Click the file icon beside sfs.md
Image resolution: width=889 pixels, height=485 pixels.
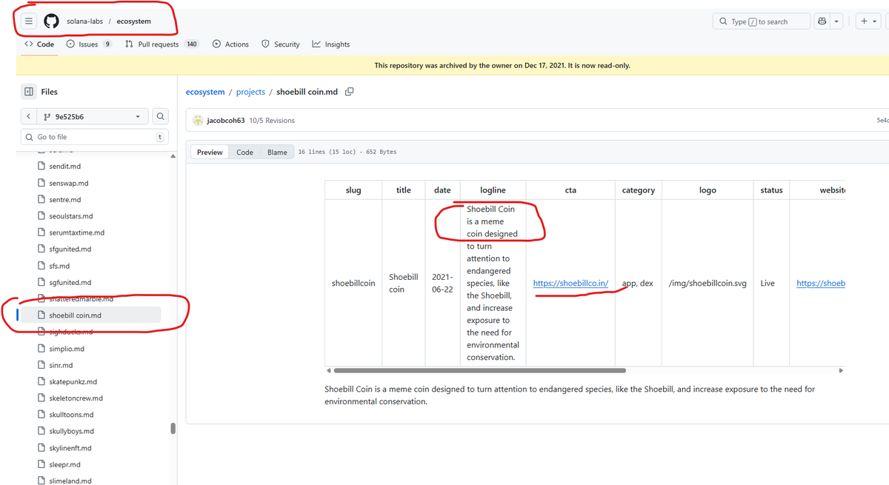point(42,266)
